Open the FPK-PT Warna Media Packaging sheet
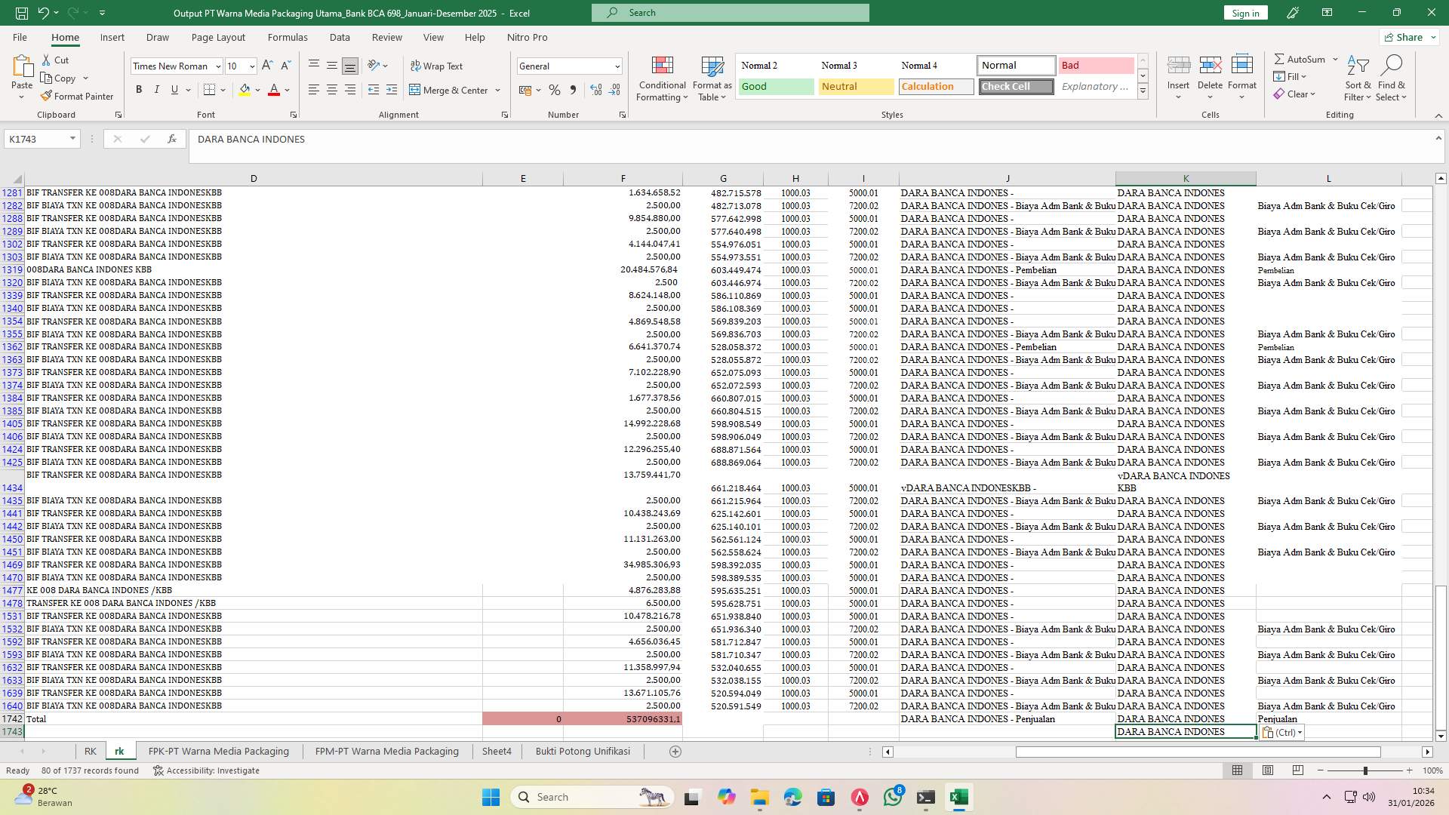The image size is (1449, 815). pos(218,751)
